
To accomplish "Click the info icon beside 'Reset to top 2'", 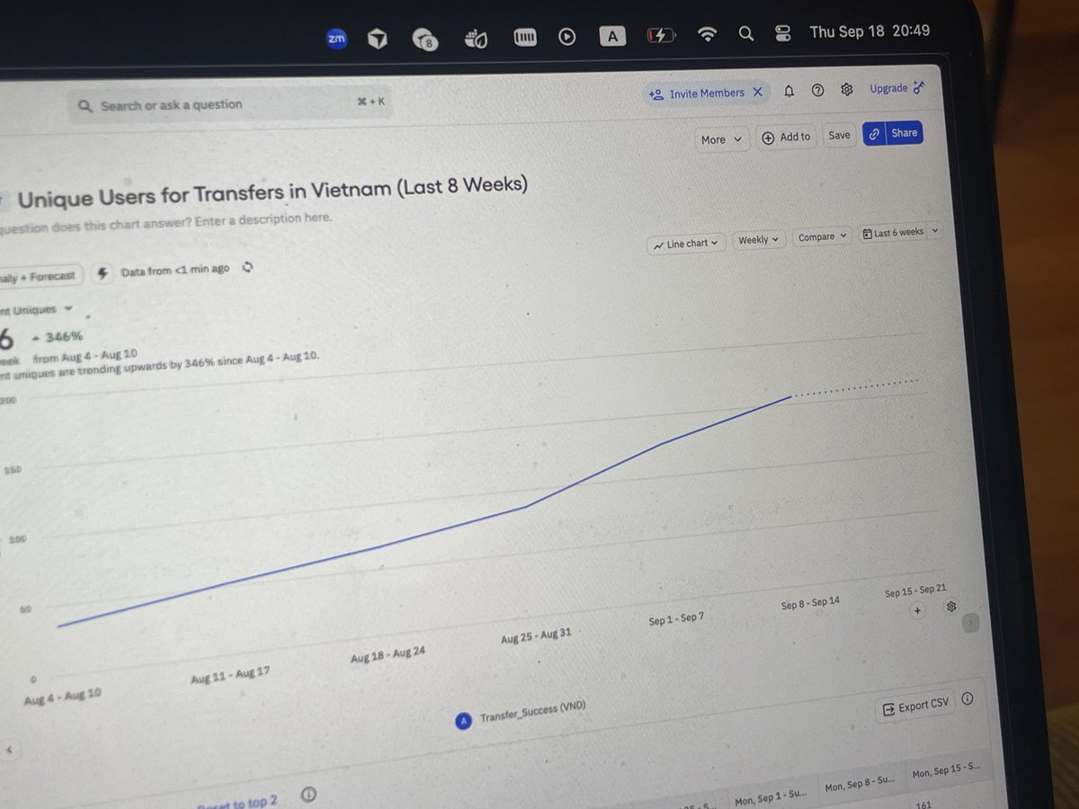I will 308,795.
